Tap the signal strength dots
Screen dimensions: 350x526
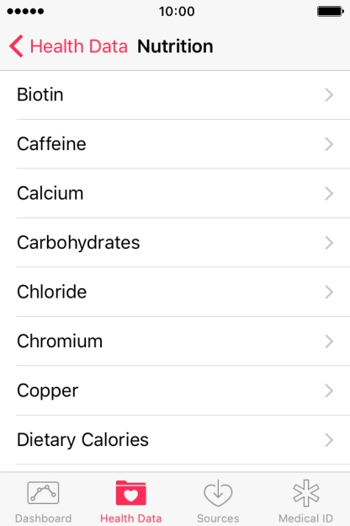pos(25,12)
